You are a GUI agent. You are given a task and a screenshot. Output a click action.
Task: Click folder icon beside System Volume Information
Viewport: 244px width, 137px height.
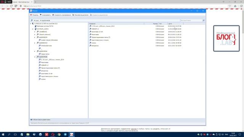point(40,40)
